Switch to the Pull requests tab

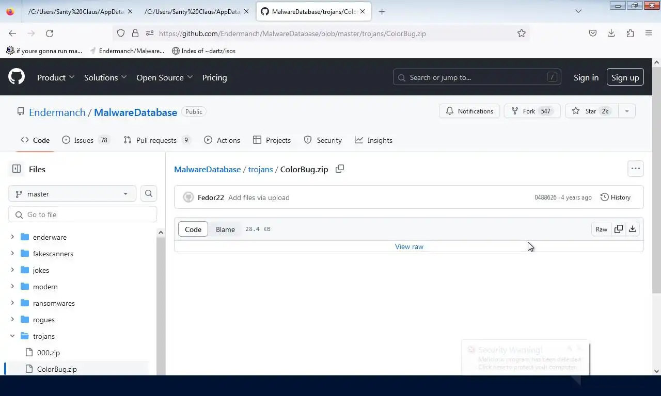pos(157,140)
